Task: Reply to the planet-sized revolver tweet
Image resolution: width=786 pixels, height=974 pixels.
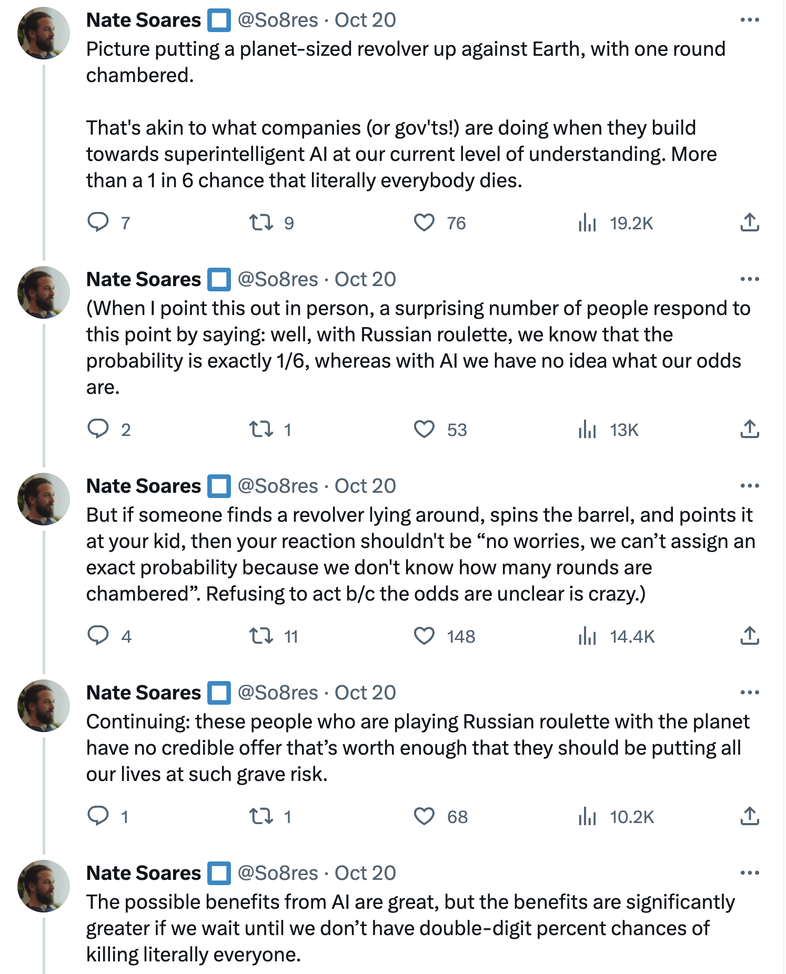Action: (x=98, y=222)
